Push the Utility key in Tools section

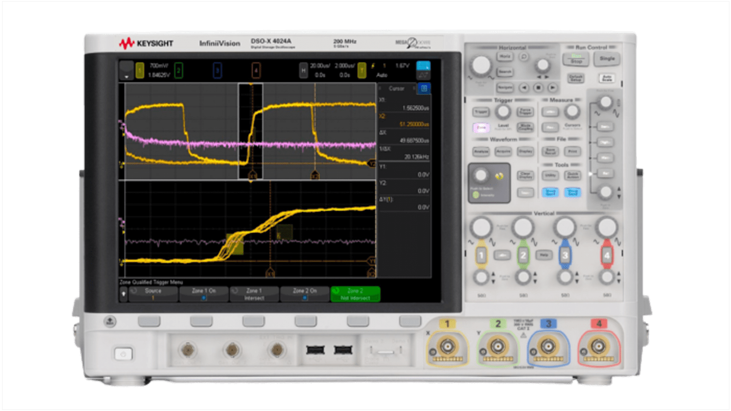[x=550, y=176]
